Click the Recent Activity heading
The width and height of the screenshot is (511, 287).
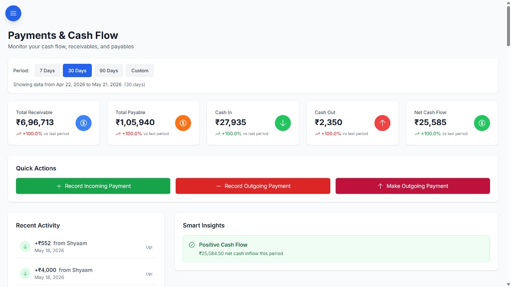38,226
